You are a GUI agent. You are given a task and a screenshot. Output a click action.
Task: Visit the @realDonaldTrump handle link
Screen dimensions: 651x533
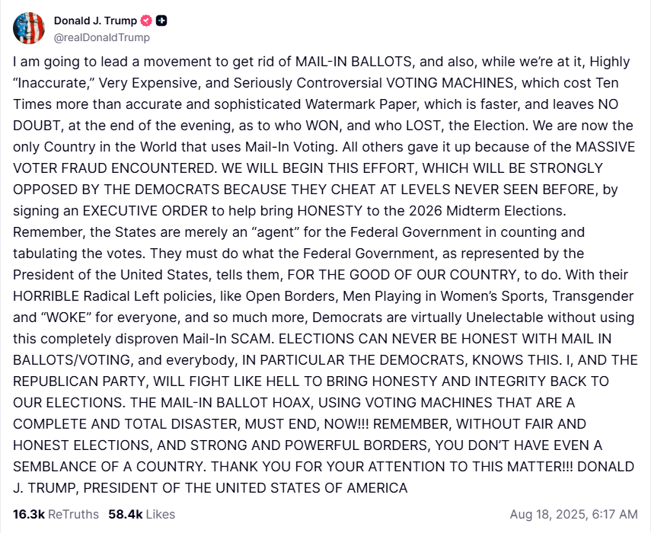tap(102, 37)
